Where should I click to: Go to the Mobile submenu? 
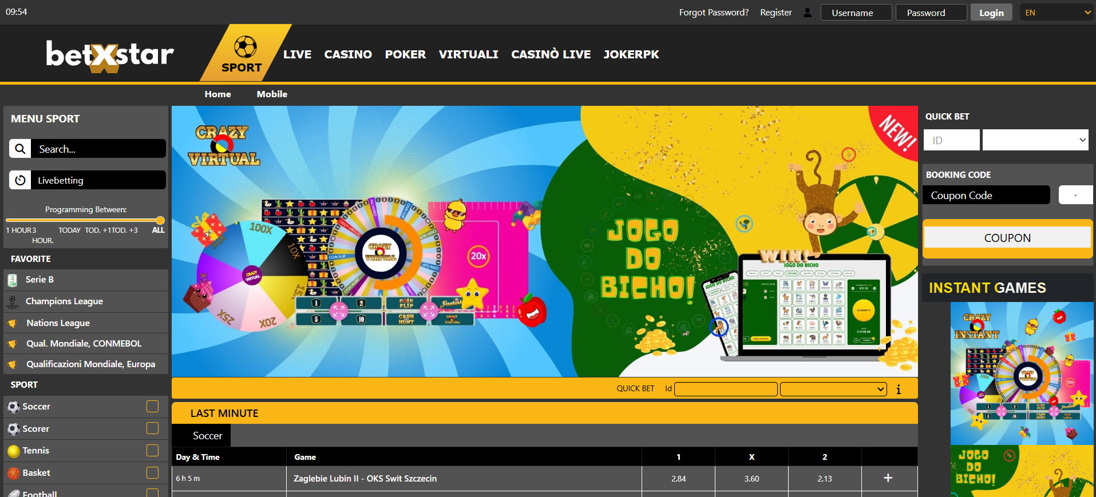pyautogui.click(x=272, y=94)
